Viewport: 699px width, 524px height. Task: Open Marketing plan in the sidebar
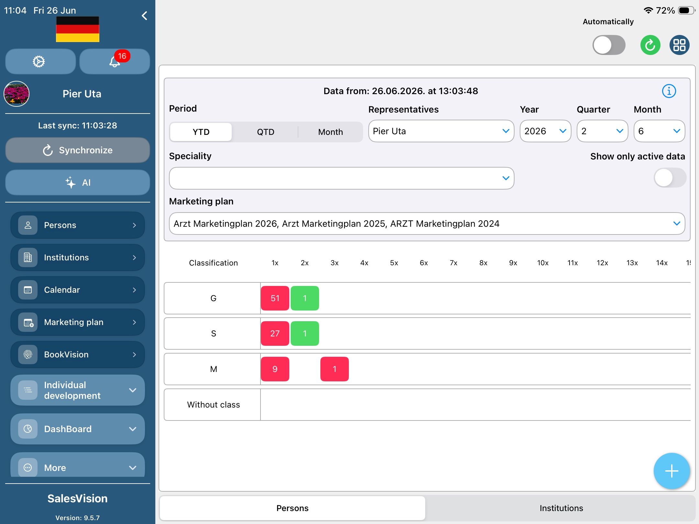(78, 322)
